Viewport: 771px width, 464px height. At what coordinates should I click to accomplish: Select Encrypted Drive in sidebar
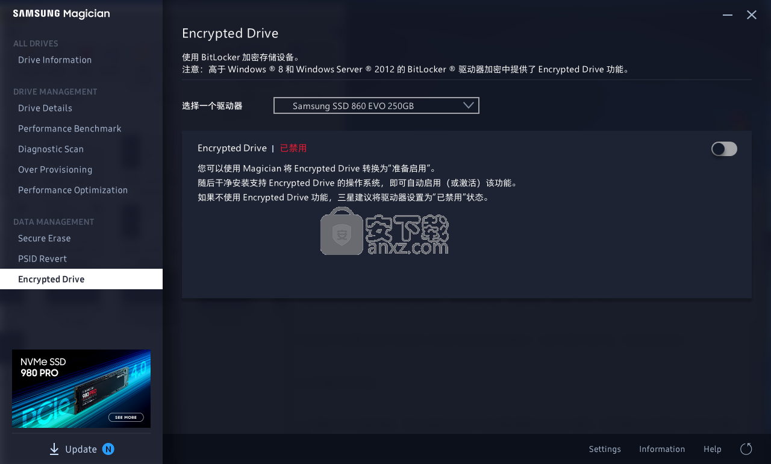[81, 279]
